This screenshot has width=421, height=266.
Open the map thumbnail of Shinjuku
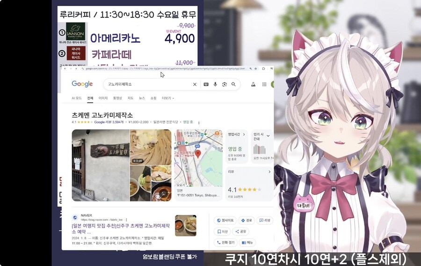(x=198, y=158)
